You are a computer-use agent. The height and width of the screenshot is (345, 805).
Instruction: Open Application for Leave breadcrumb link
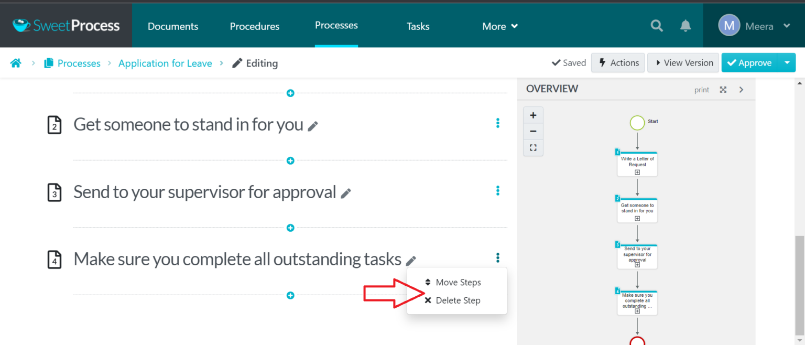(165, 63)
